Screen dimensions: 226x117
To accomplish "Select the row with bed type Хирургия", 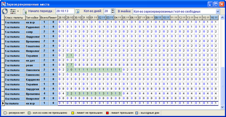I will click(110, 89).
